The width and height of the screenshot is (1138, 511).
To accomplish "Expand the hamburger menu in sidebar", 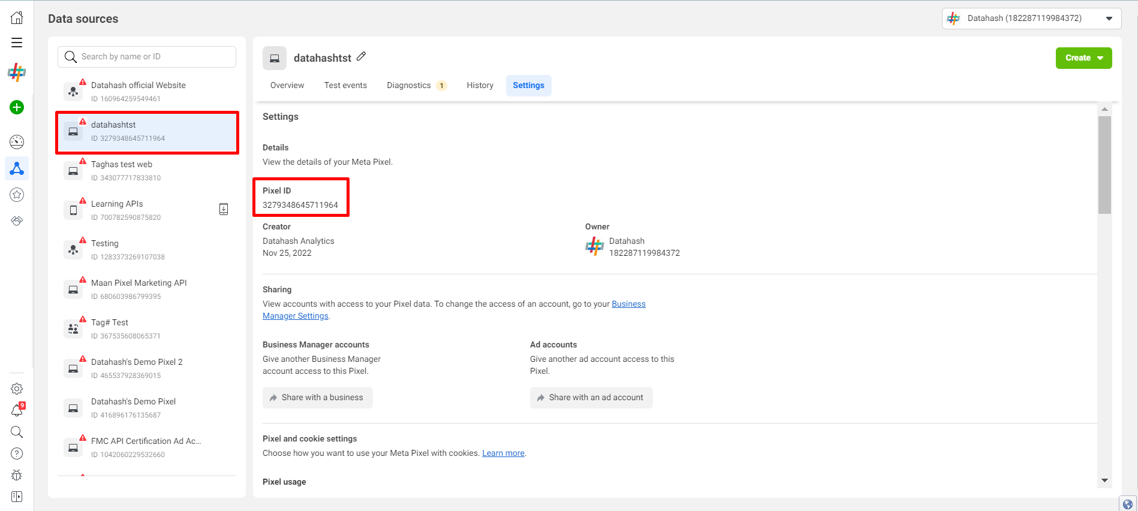I will [x=17, y=43].
